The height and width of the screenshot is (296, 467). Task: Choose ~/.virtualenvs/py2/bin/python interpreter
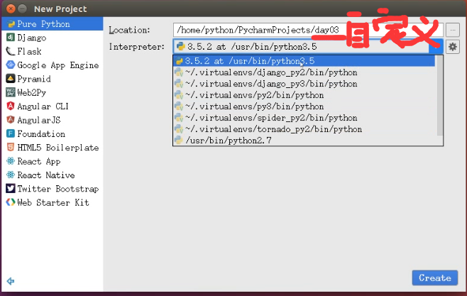304,95
